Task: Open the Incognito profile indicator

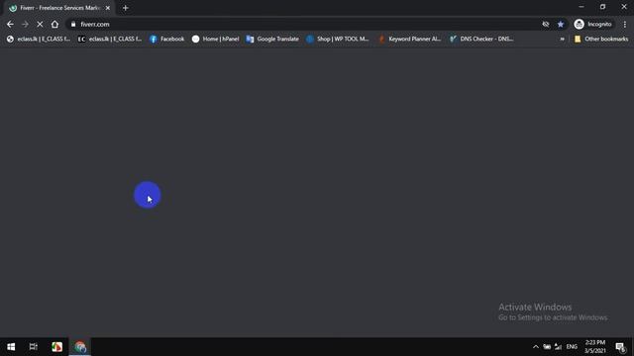Action: [x=592, y=24]
